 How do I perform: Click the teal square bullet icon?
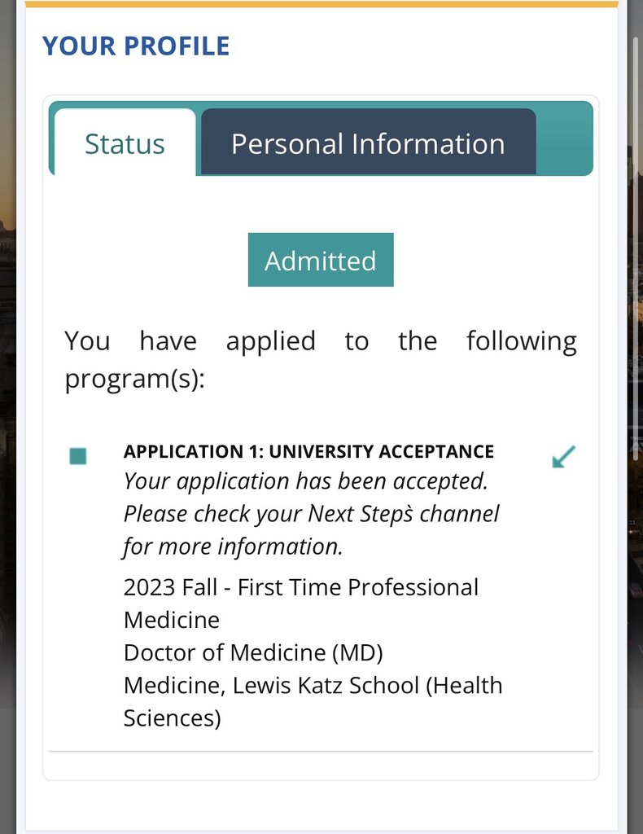(x=78, y=456)
